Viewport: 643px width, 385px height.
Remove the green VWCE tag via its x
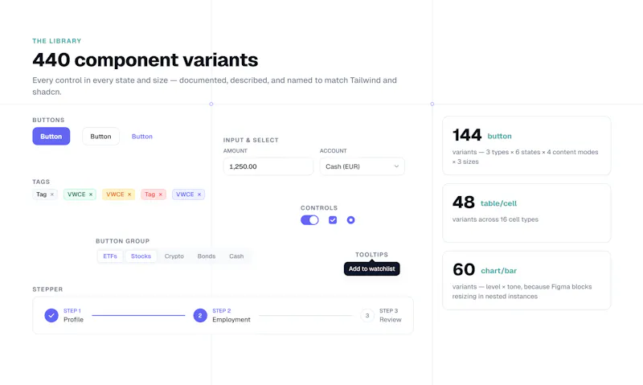(x=91, y=195)
